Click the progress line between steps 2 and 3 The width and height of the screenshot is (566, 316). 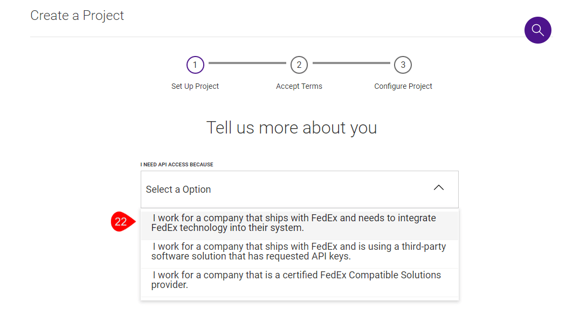point(351,64)
